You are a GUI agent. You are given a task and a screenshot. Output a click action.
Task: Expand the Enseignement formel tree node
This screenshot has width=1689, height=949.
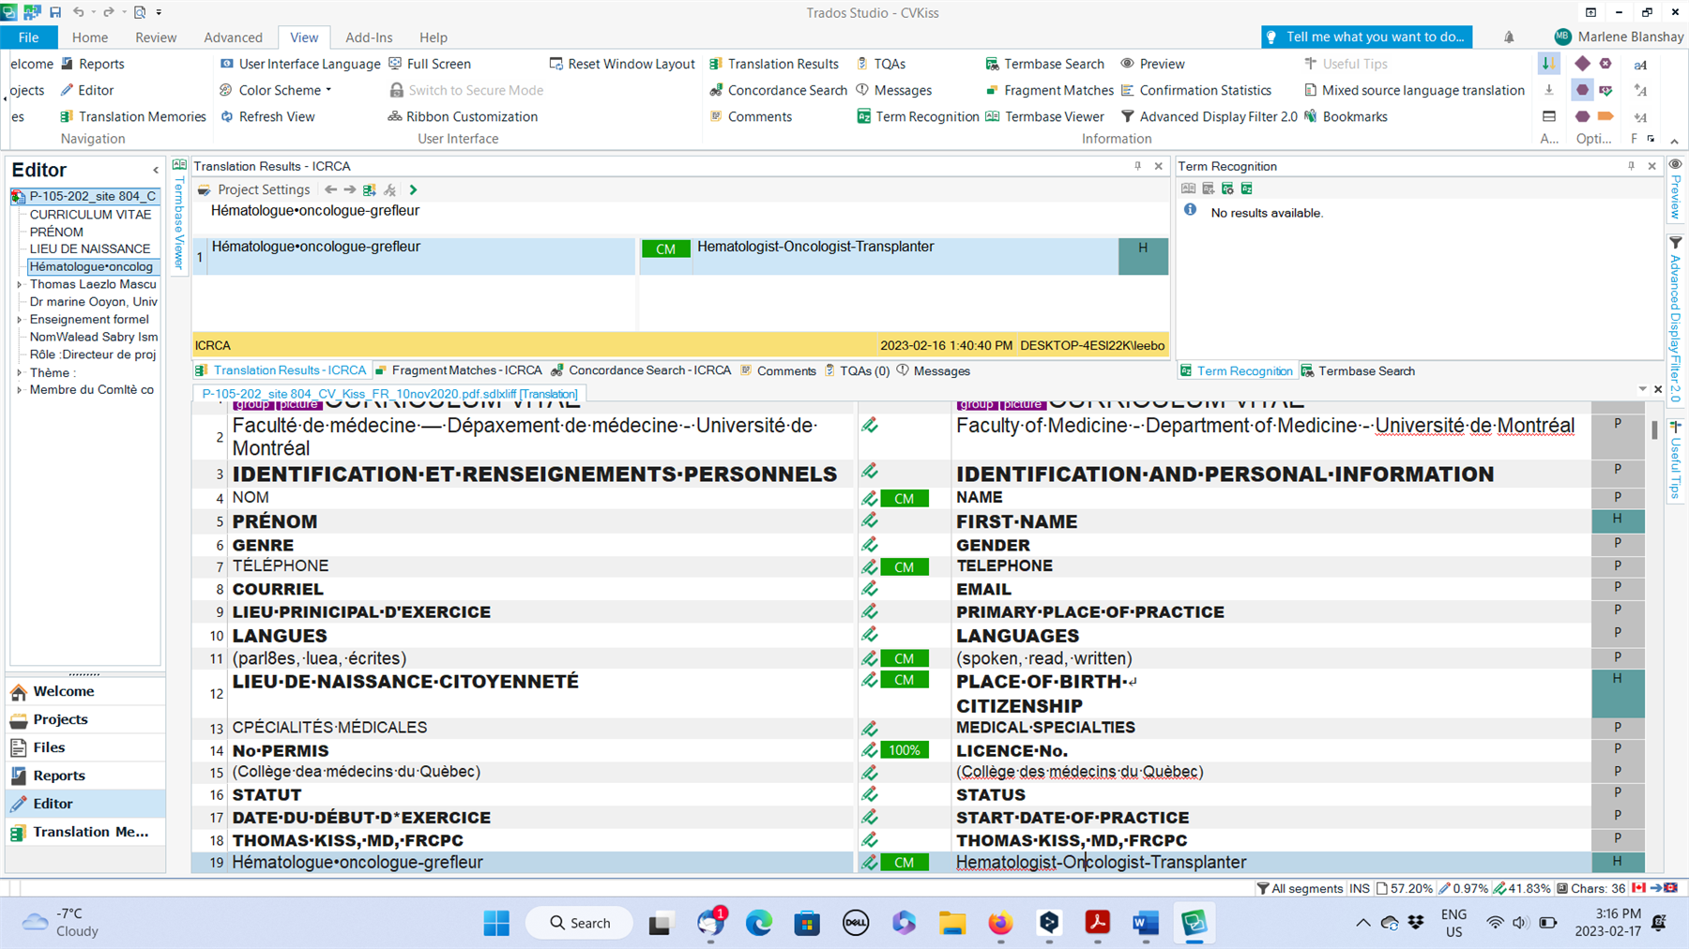pos(20,320)
